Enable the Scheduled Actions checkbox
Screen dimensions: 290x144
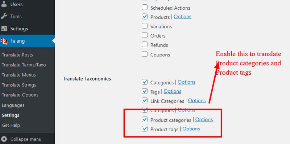145,7
